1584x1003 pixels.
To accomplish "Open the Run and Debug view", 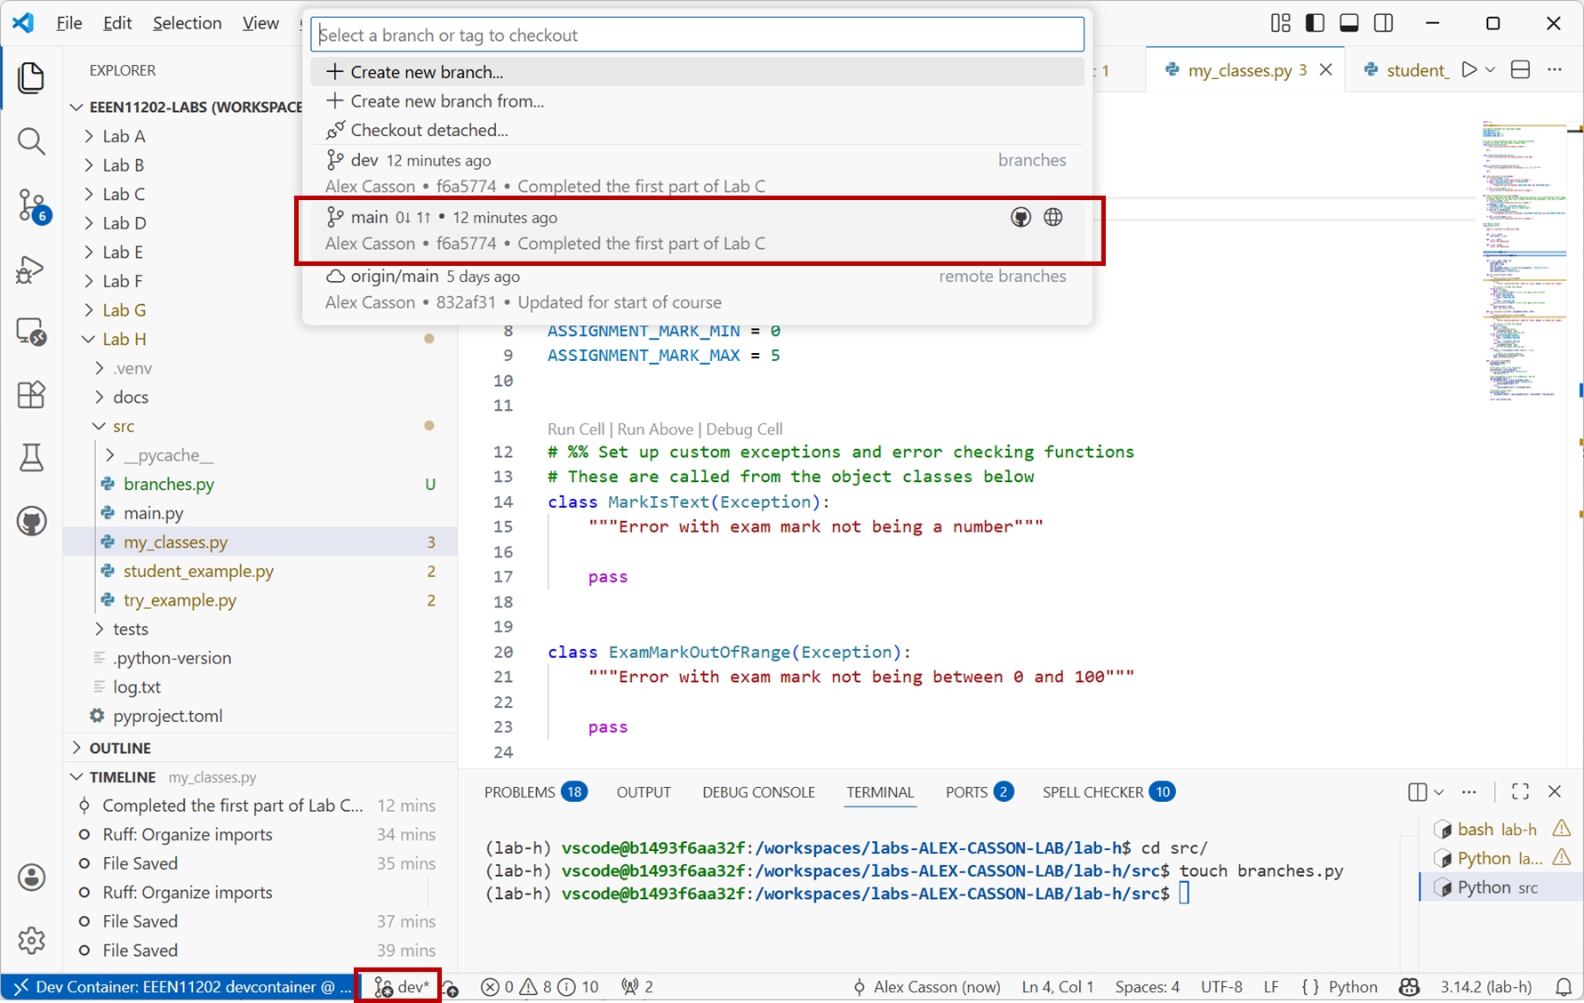I will point(32,269).
